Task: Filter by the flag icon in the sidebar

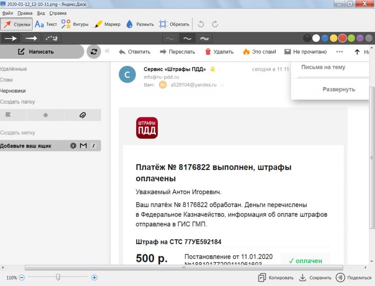Action: point(8,115)
